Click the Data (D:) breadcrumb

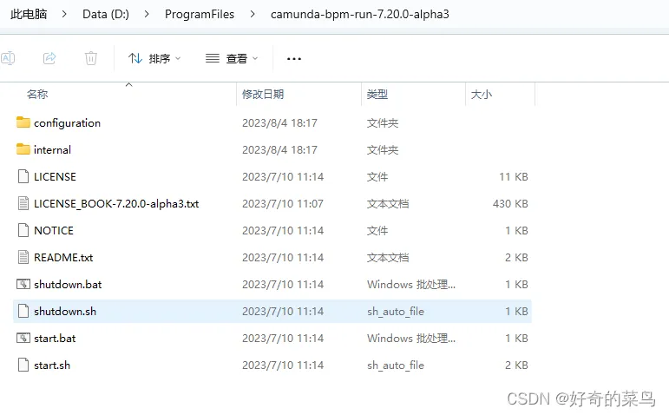click(106, 14)
